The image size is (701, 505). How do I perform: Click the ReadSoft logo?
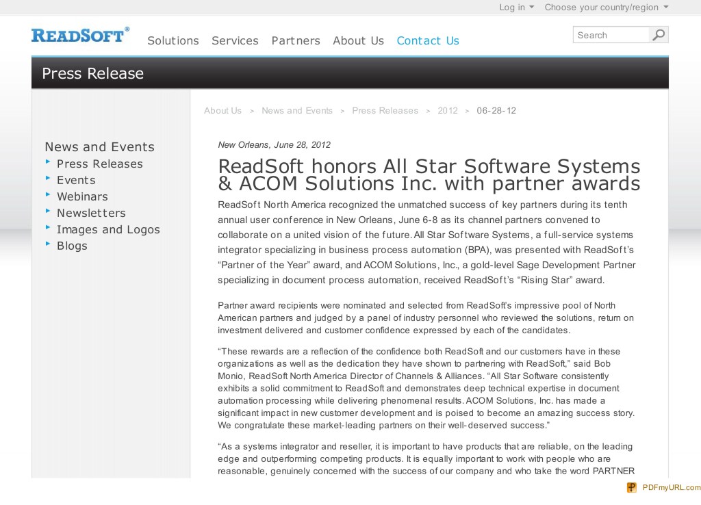[80, 35]
